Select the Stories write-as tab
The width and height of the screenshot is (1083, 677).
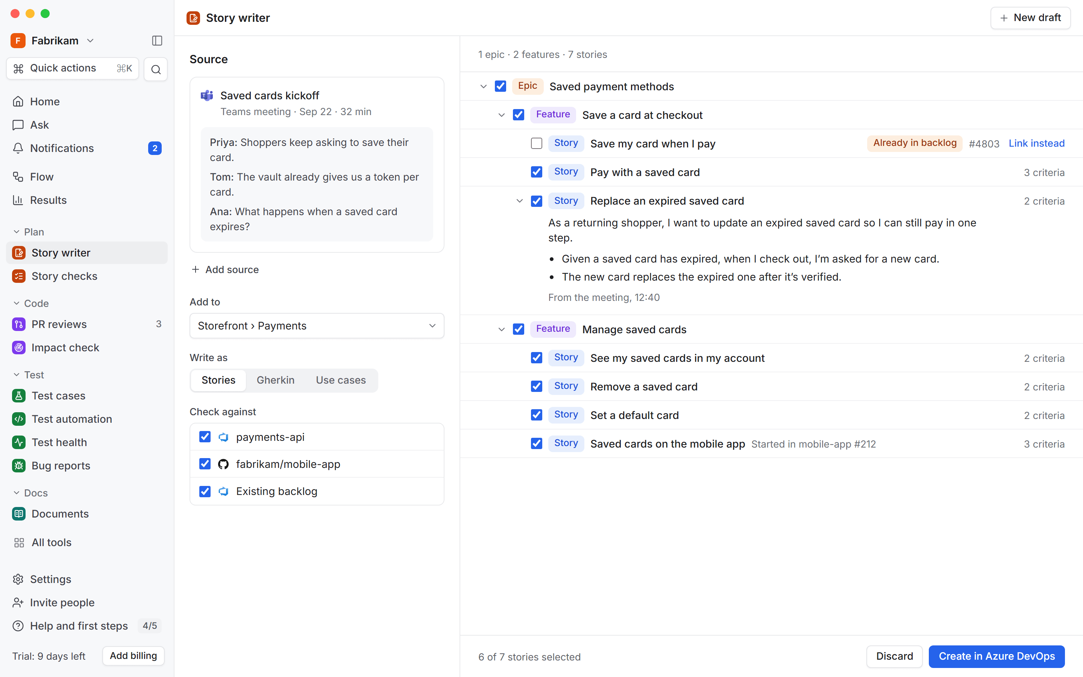(x=218, y=380)
